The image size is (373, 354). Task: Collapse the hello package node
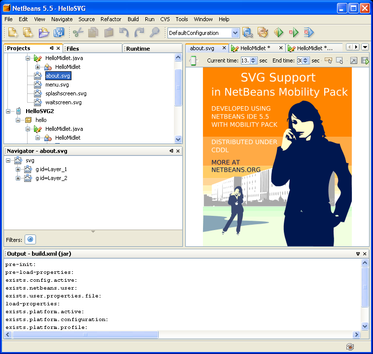(18, 120)
